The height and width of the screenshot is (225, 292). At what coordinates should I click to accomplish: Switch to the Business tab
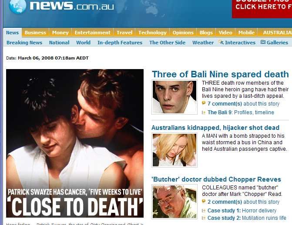tap(35, 33)
